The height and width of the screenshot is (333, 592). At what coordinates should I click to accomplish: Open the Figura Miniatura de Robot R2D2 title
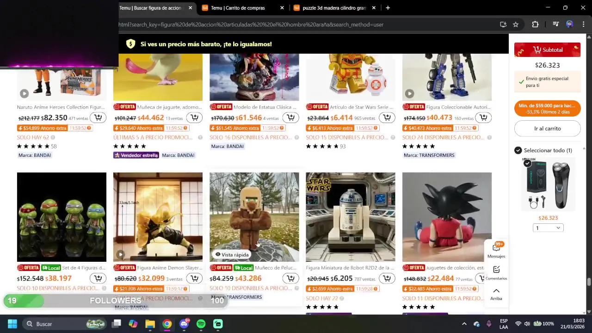coord(350,268)
